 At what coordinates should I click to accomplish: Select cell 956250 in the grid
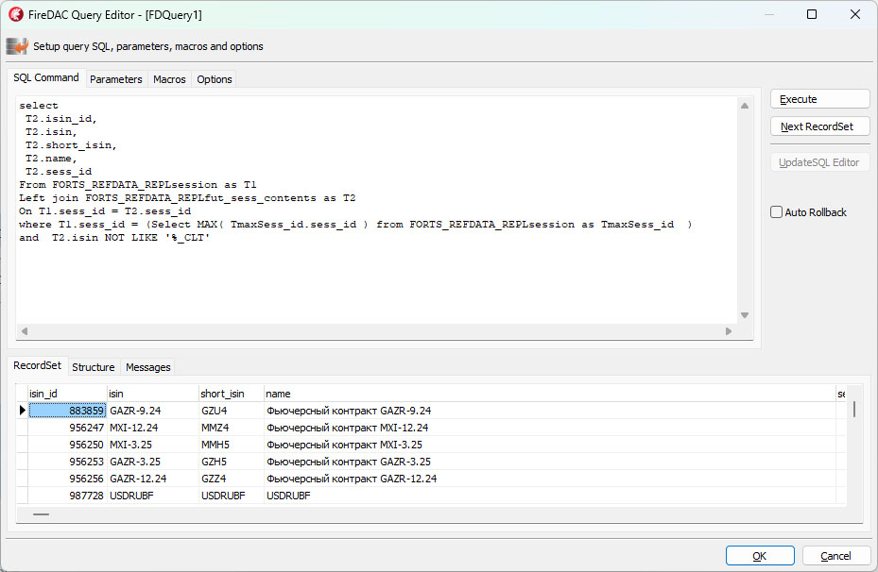[67, 445]
